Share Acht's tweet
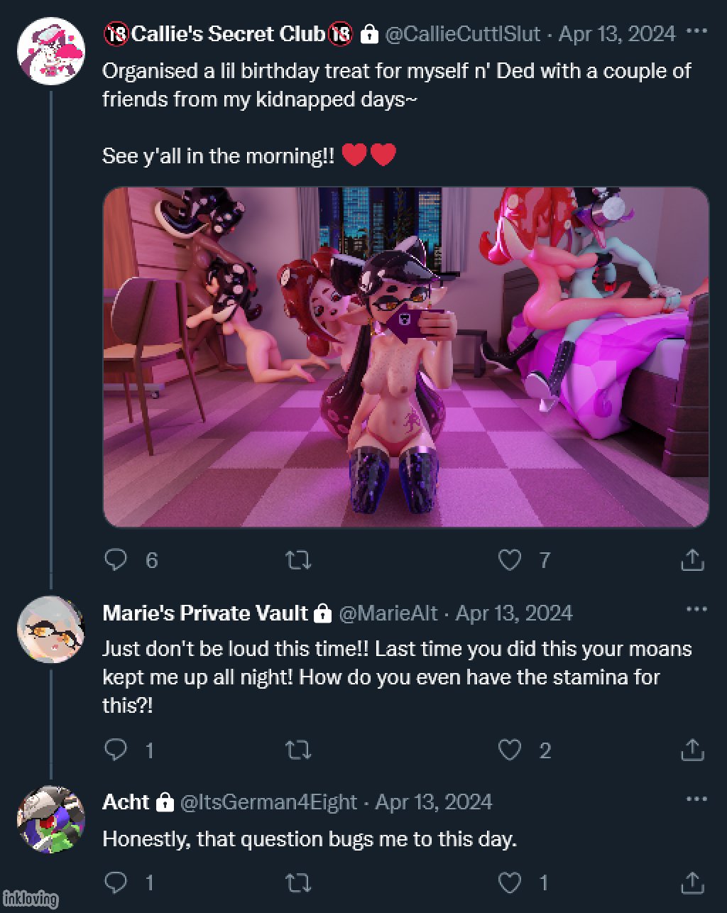Screen dimensions: 727x913 692,882
